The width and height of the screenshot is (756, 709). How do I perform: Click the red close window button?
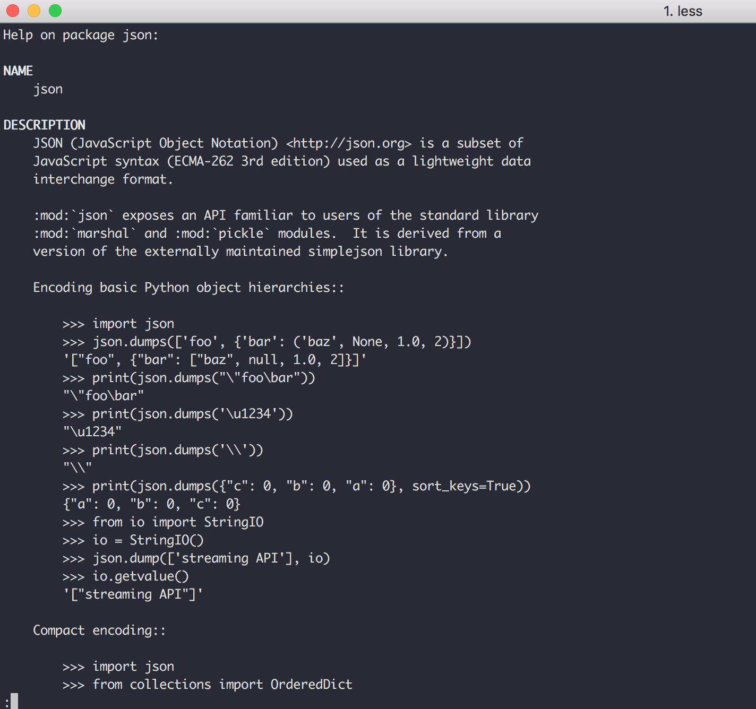[x=13, y=11]
